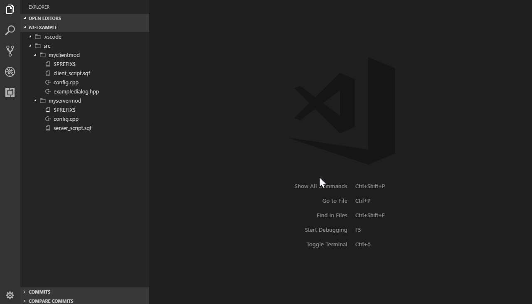Viewport: 532px width, 304px height.
Task: Click file icon of client_script.sqf
Action: pyautogui.click(x=48, y=73)
